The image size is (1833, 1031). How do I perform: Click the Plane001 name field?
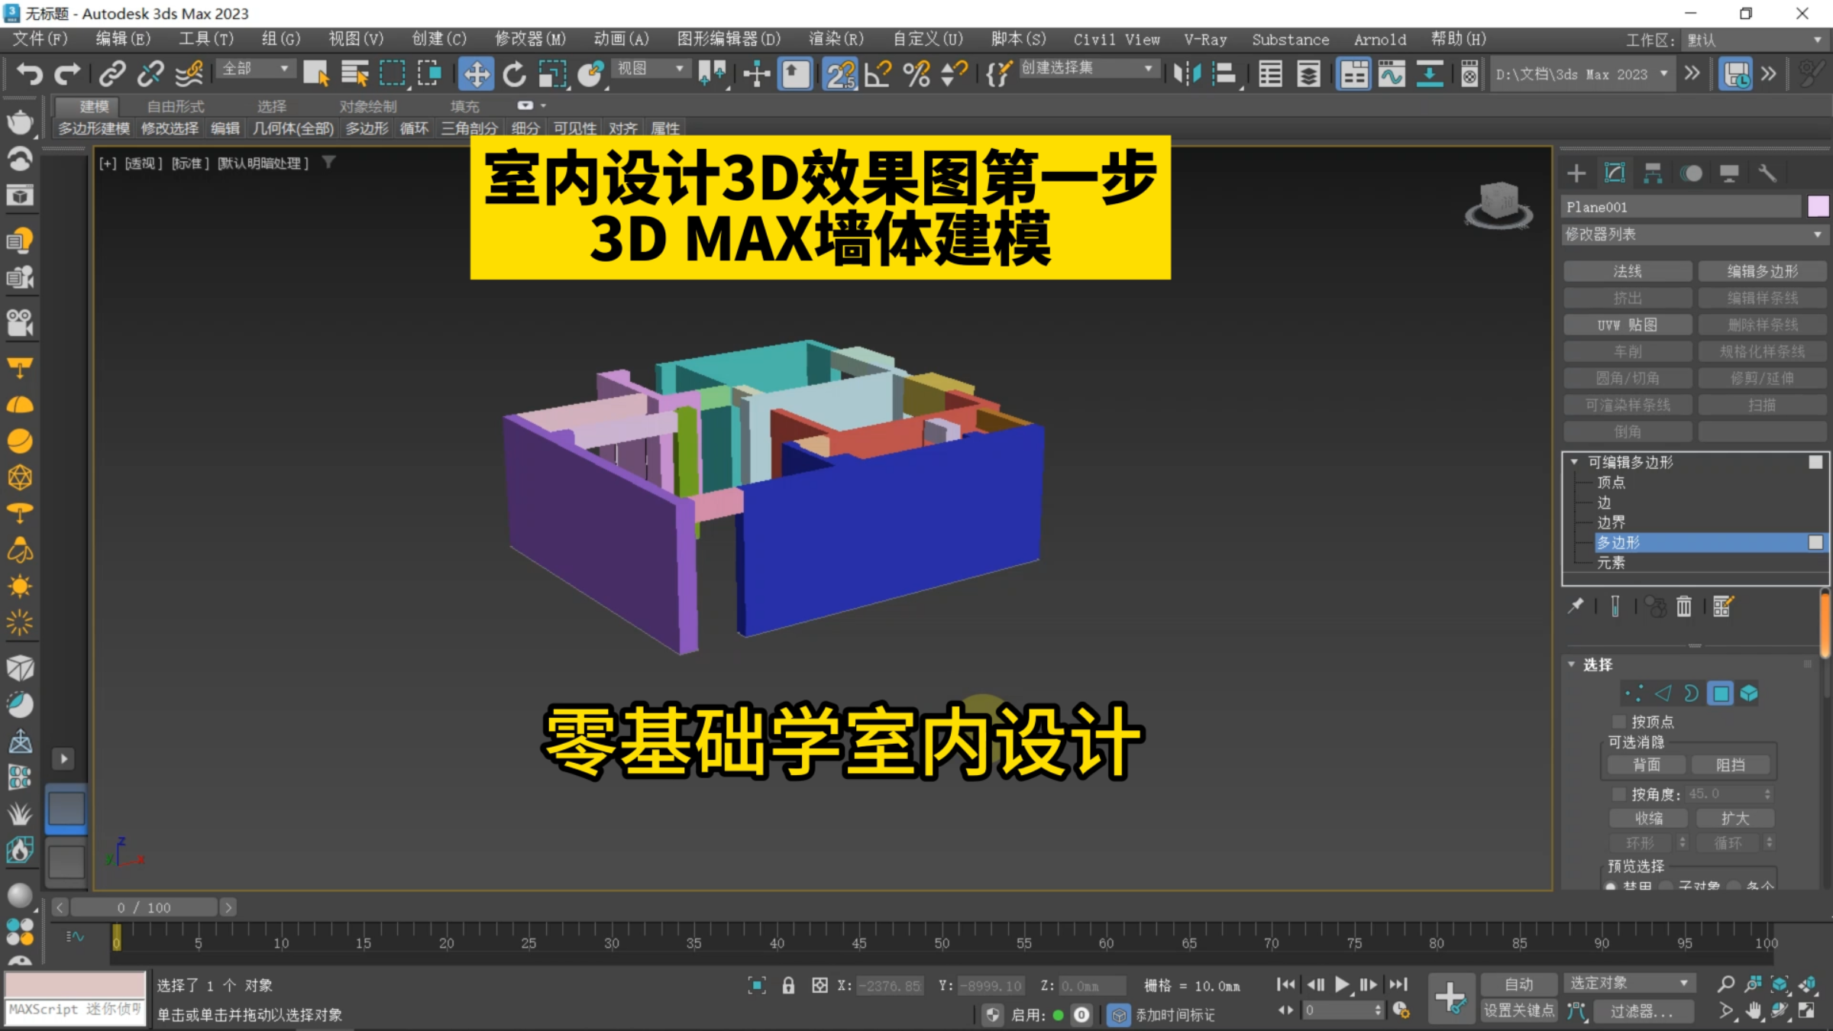coord(1681,207)
